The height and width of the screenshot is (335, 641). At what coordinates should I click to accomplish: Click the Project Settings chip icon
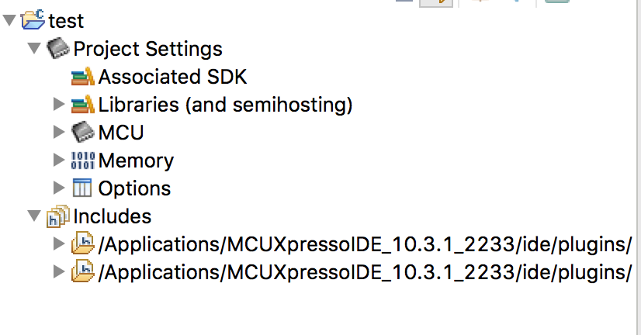click(x=58, y=48)
